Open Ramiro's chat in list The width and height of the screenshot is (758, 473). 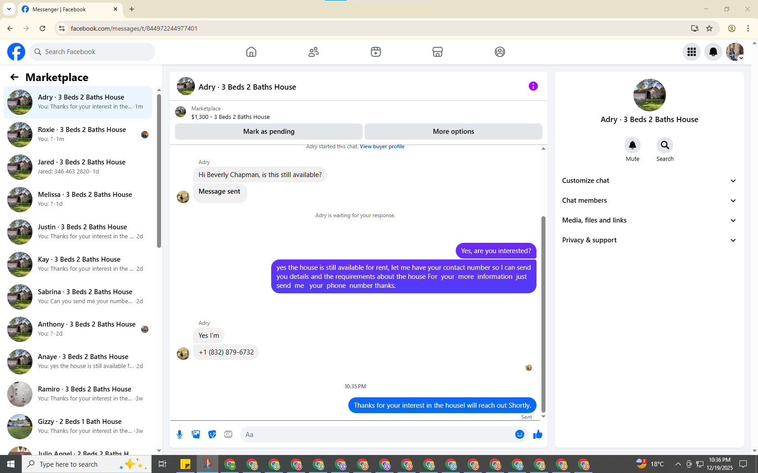point(78,394)
